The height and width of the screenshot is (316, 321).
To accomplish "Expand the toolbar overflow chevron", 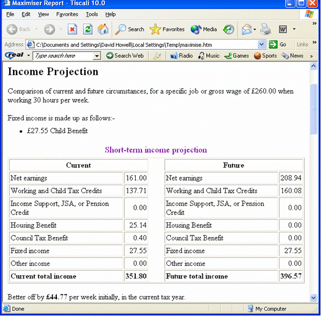I will tap(314, 23).
